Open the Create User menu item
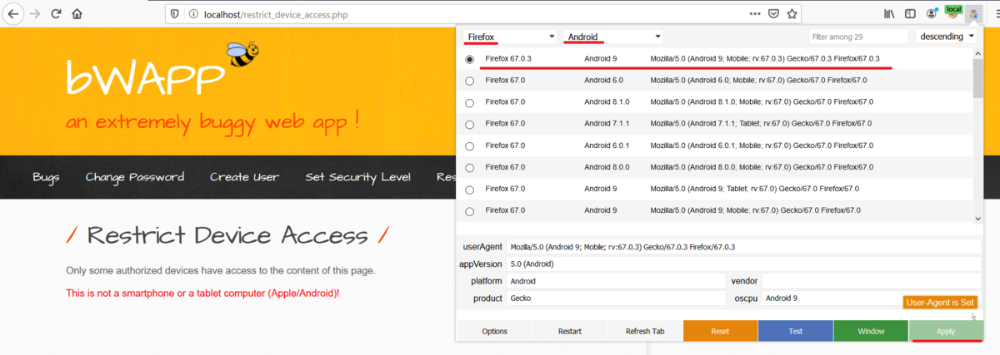The width and height of the screenshot is (1000, 355). (244, 177)
